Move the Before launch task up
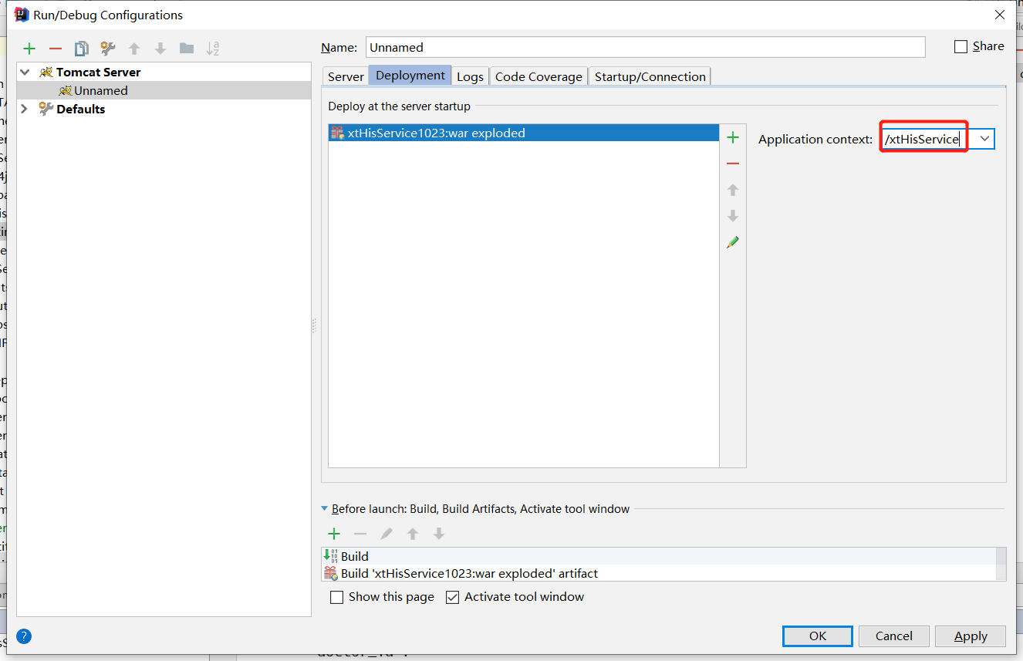 tap(413, 534)
